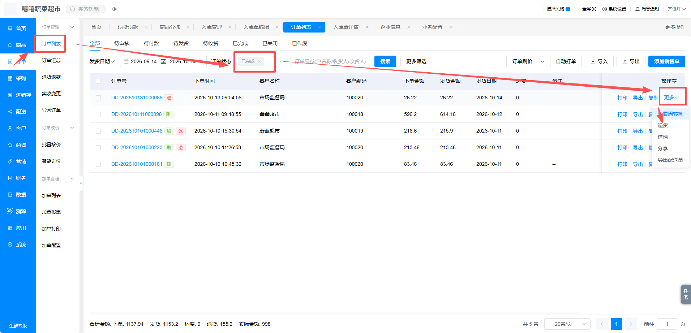Expand the 订单刷价 dropdown arrow
The image size is (691, 333).
542,61
